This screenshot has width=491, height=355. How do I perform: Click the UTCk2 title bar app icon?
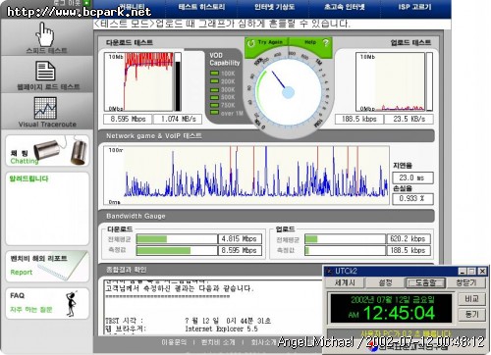click(329, 271)
